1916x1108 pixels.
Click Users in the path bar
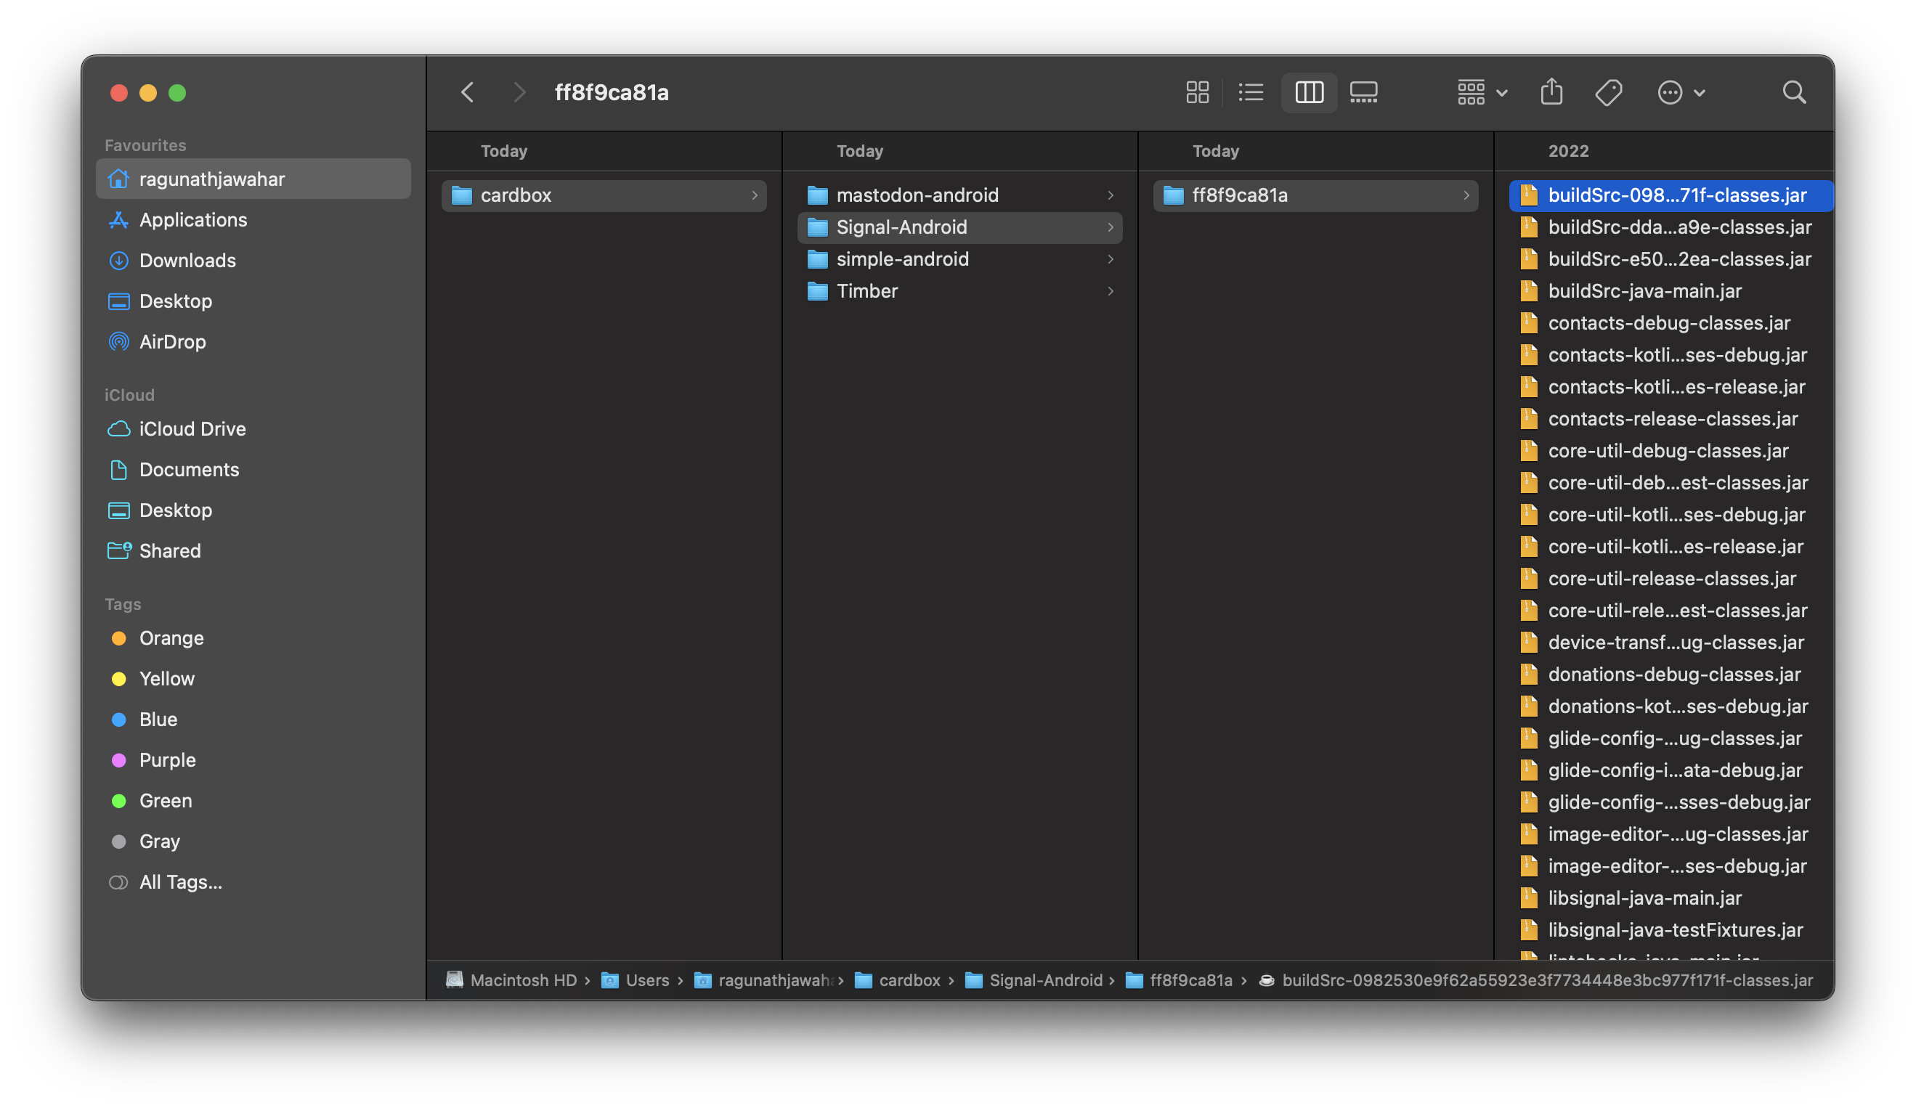click(646, 980)
